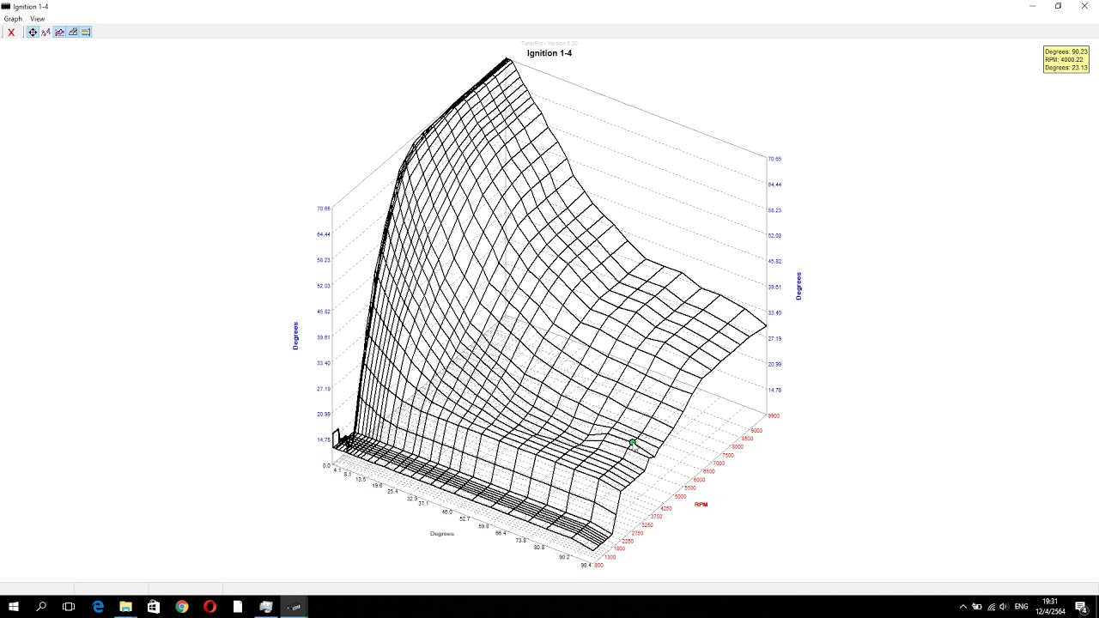This screenshot has width=1099, height=618.
Task: Click the "Ignition 1-4" graph title
Action: [x=549, y=53]
